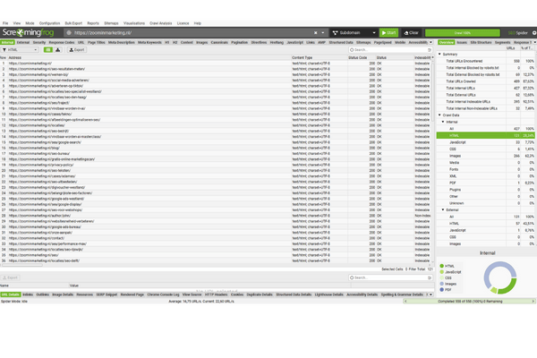Clear the URL field with the X icon
The height and width of the screenshot is (358, 537).
tap(314, 31)
